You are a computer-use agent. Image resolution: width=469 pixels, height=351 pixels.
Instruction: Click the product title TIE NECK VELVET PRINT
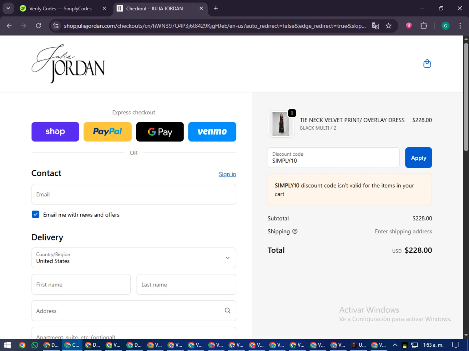352,120
